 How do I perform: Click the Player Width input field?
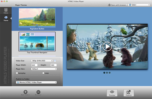[x=34, y=65]
